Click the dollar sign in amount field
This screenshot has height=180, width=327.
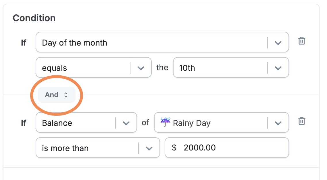(x=174, y=148)
